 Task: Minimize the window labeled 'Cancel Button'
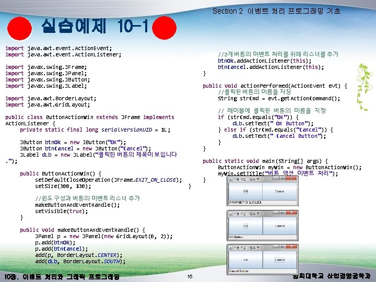coord(276,246)
